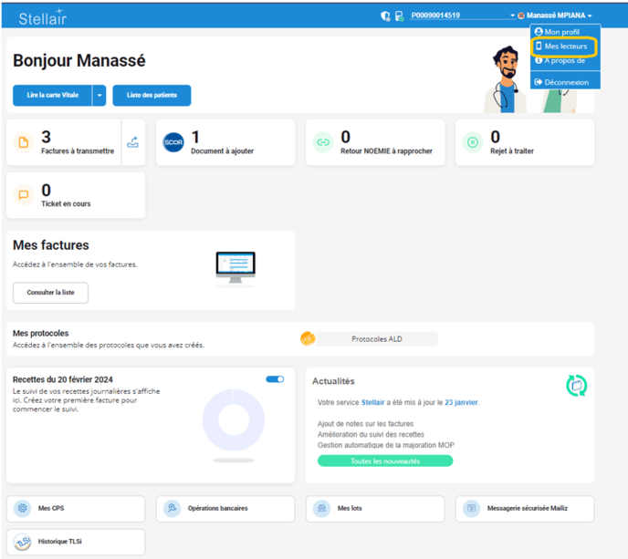Select Mes lecteurs from user menu
628x559 pixels.
[565, 46]
